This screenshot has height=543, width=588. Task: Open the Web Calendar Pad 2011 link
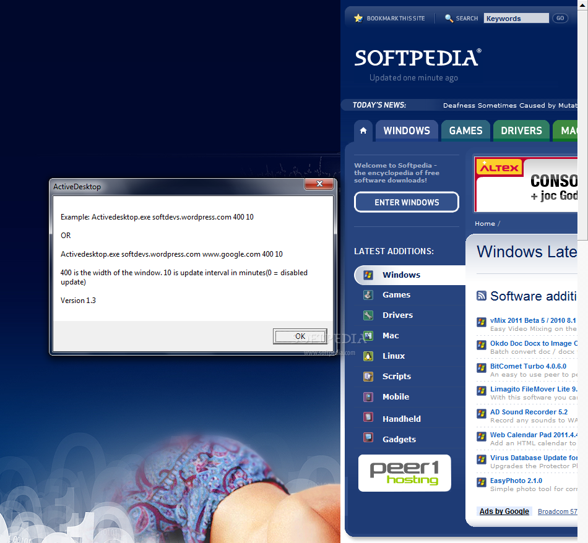pyautogui.click(x=534, y=435)
